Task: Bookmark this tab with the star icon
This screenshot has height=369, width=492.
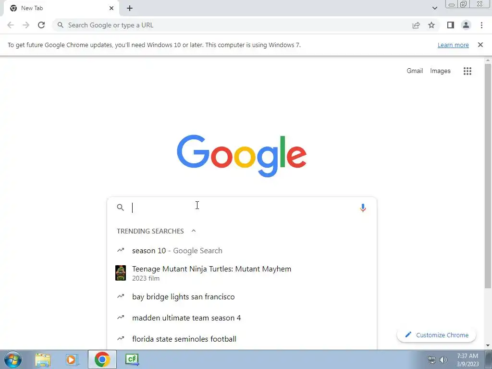Action: coord(431,25)
